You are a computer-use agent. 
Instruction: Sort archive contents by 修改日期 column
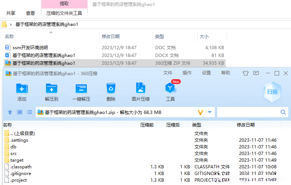pos(246,125)
